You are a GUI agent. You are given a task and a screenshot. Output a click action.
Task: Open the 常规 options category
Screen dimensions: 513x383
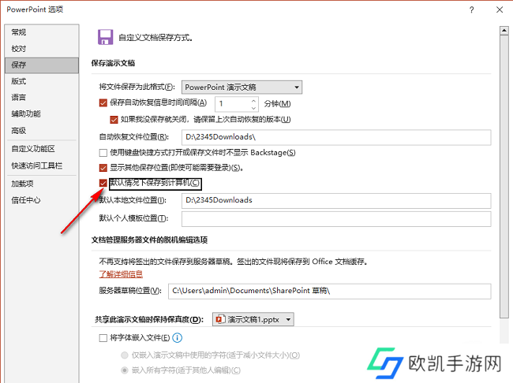[x=42, y=32]
